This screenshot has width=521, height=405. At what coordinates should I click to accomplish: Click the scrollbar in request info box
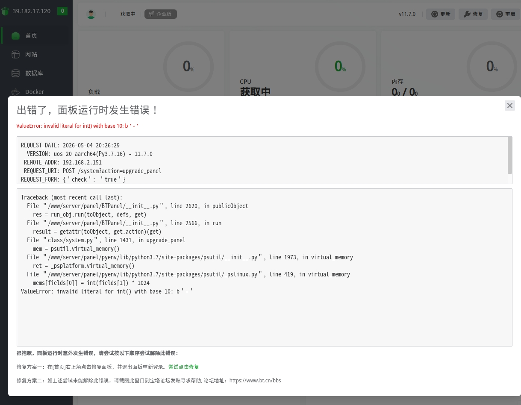510,155
